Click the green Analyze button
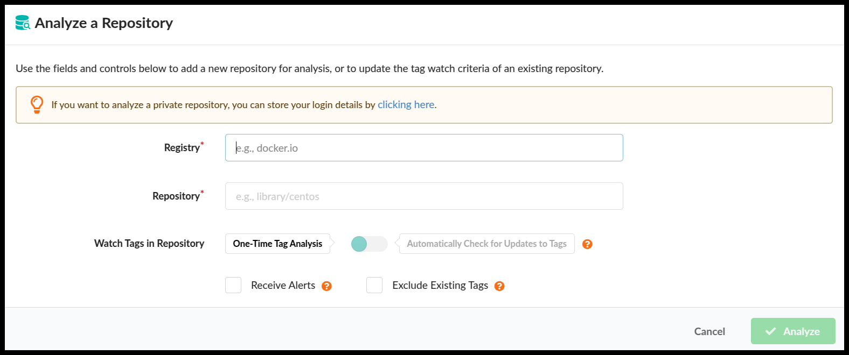This screenshot has height=355, width=849. [x=792, y=331]
